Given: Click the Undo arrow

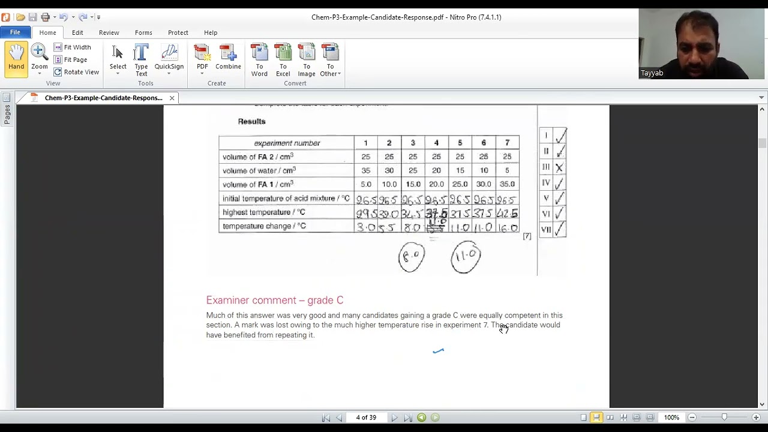Looking at the screenshot, I should tap(63, 17).
